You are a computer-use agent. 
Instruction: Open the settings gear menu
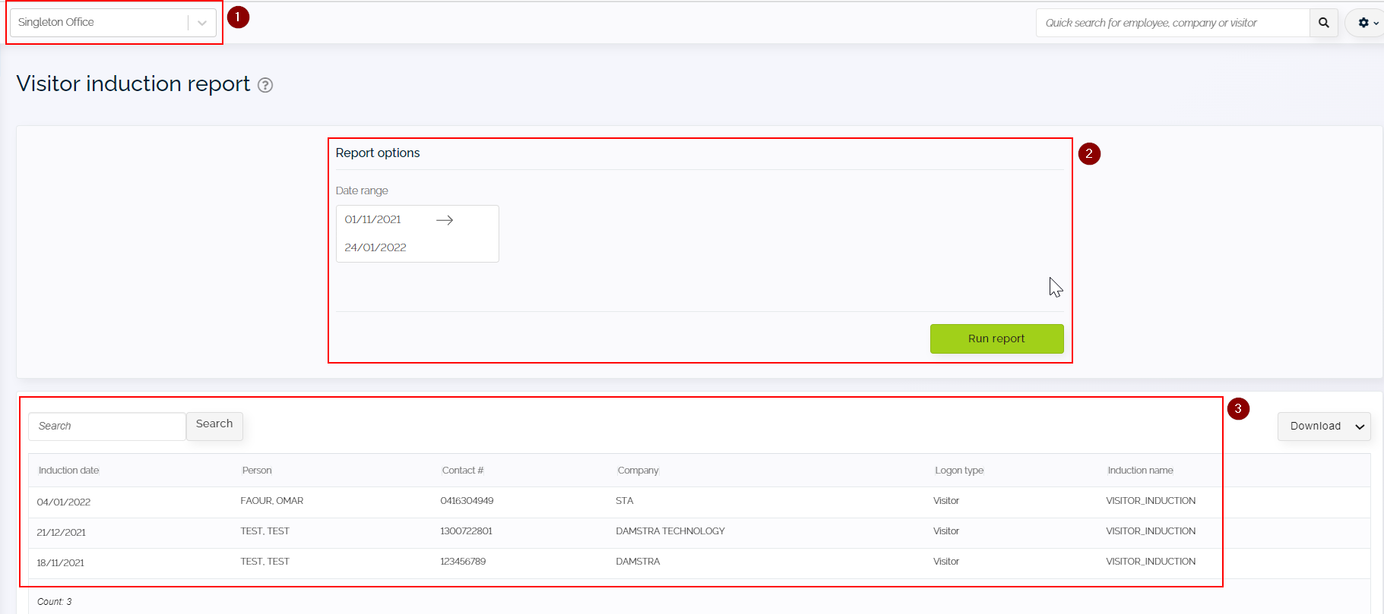click(1367, 23)
